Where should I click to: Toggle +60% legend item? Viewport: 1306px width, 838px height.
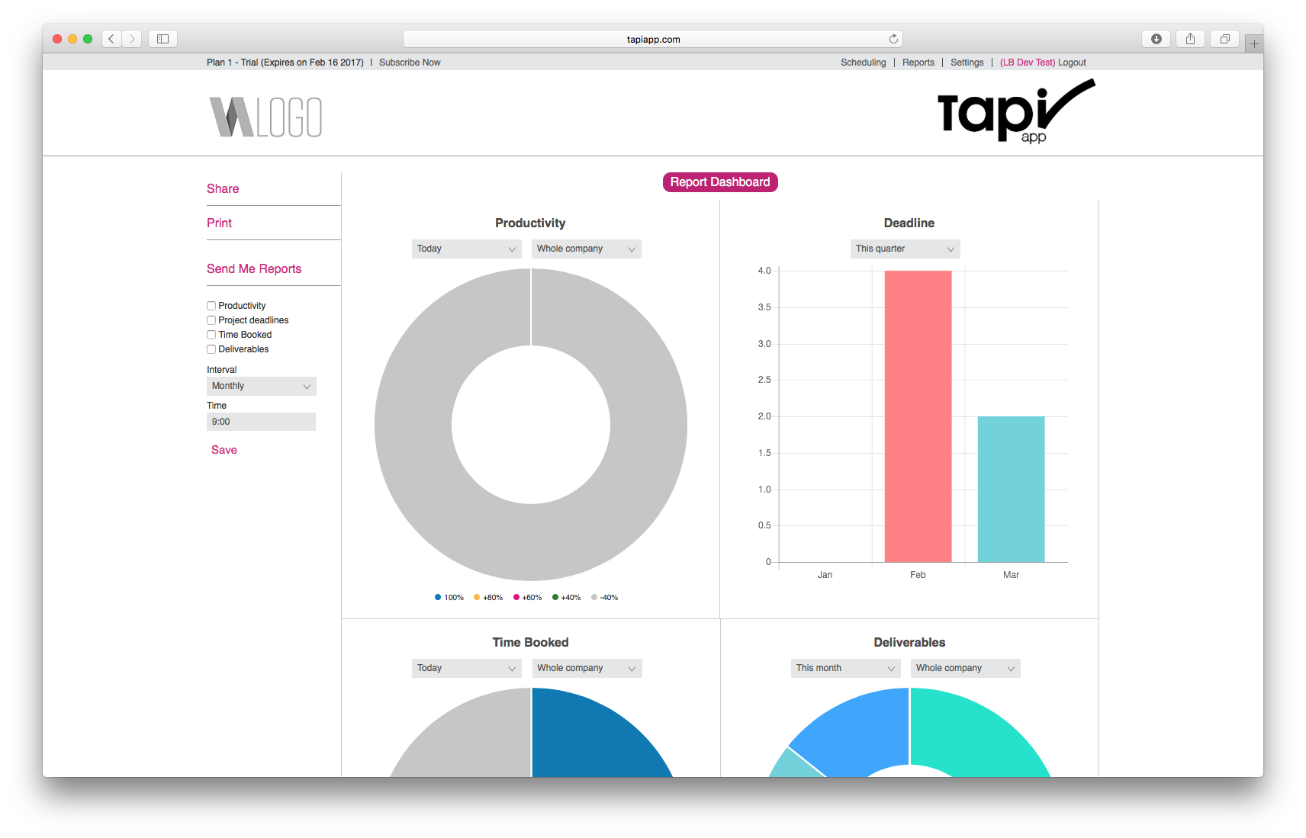coord(528,598)
